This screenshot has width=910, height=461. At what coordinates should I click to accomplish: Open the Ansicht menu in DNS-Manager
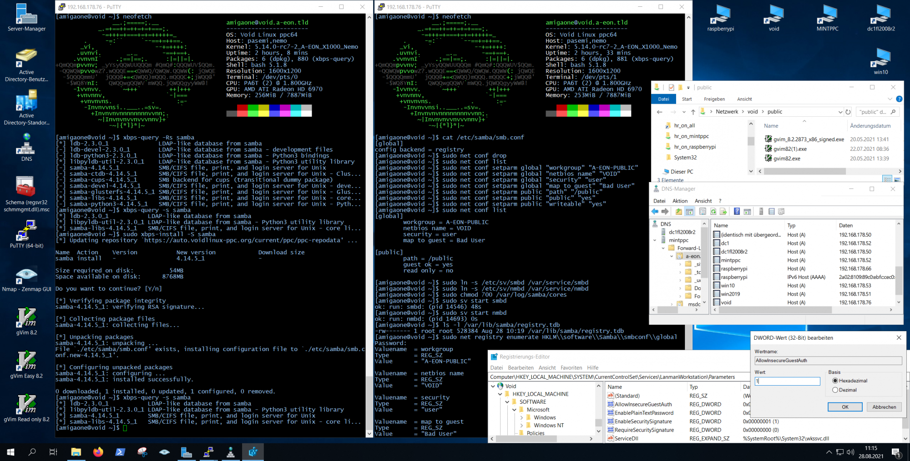[703, 201]
